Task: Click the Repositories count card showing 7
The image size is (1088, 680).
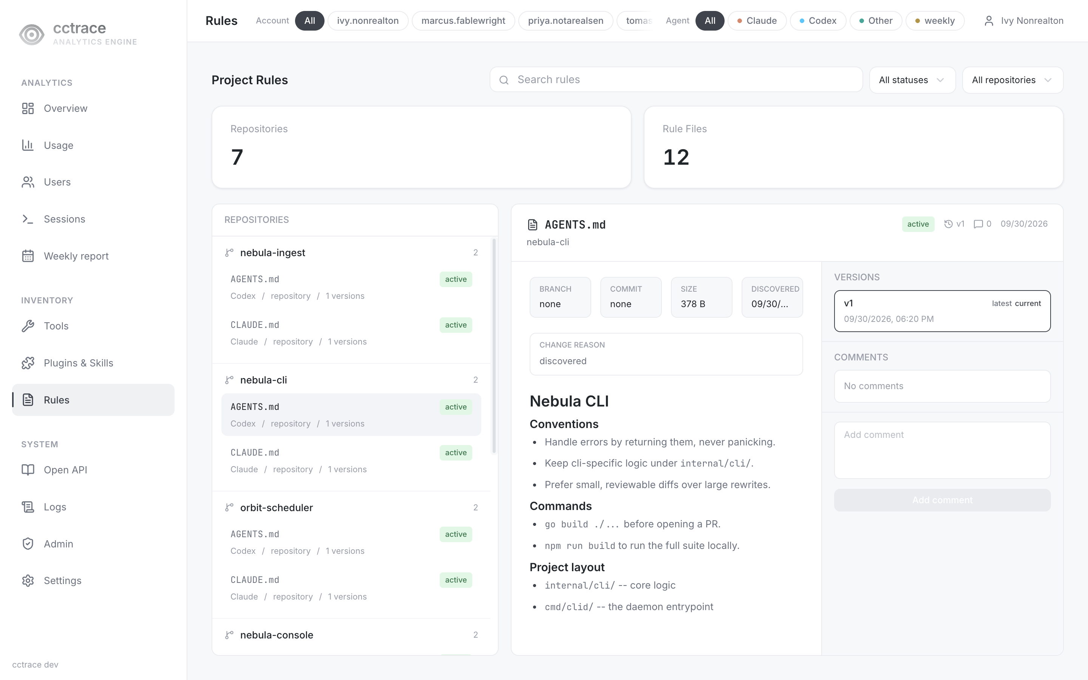Action: [x=421, y=147]
